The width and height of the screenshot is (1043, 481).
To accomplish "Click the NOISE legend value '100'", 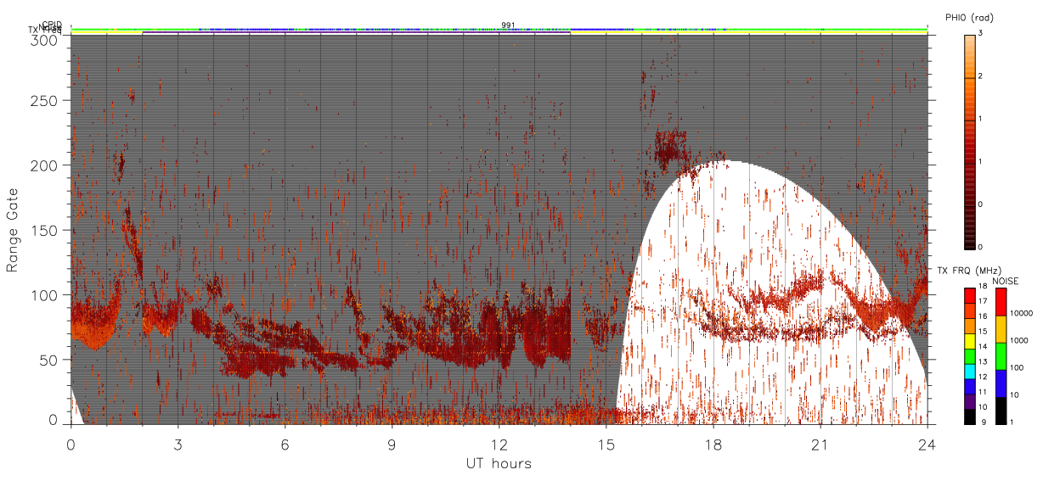I will (x=1015, y=367).
